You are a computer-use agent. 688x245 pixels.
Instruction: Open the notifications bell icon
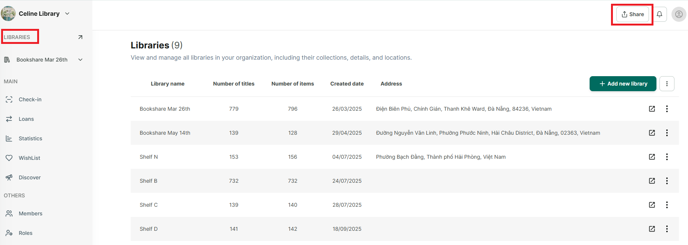(659, 14)
